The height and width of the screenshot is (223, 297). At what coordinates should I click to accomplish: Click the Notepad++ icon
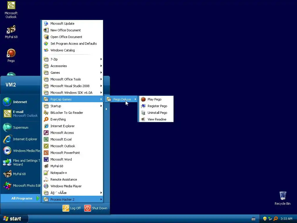(46, 173)
